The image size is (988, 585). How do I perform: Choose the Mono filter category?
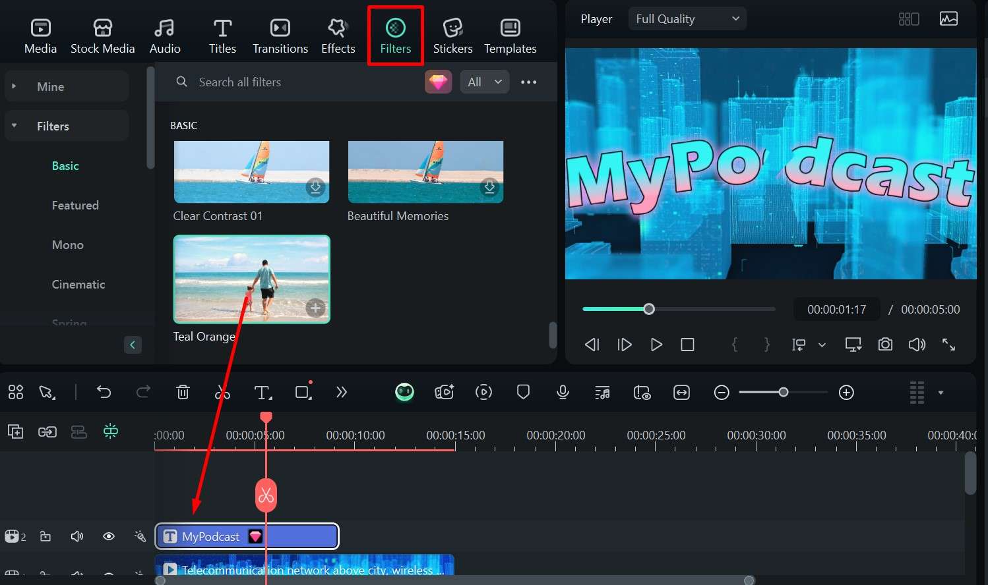pos(68,245)
